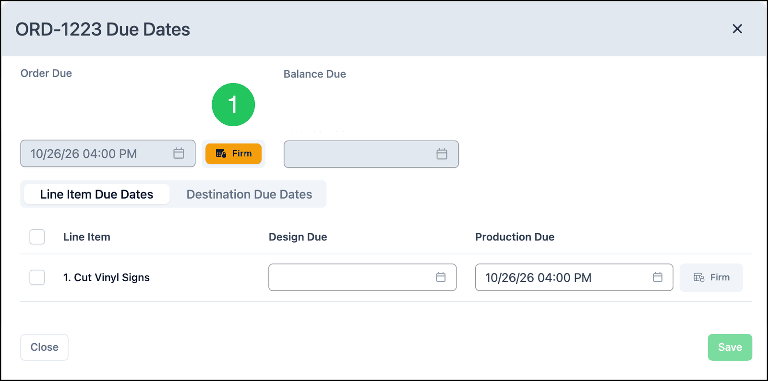Focus the Production Due date input
Screen dimensions: 768x381
click(574, 277)
